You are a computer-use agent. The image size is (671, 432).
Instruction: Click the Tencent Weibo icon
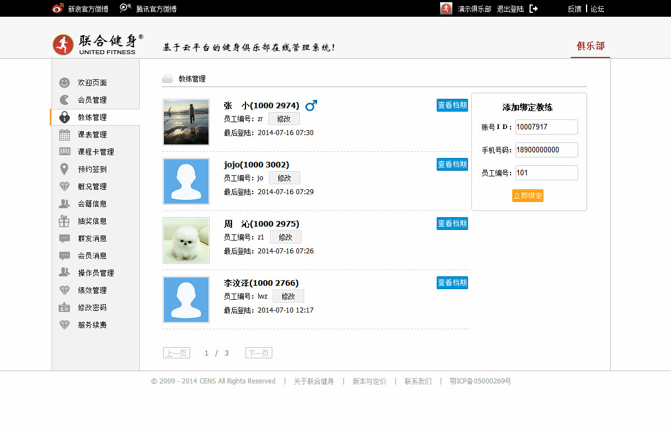coord(126,8)
